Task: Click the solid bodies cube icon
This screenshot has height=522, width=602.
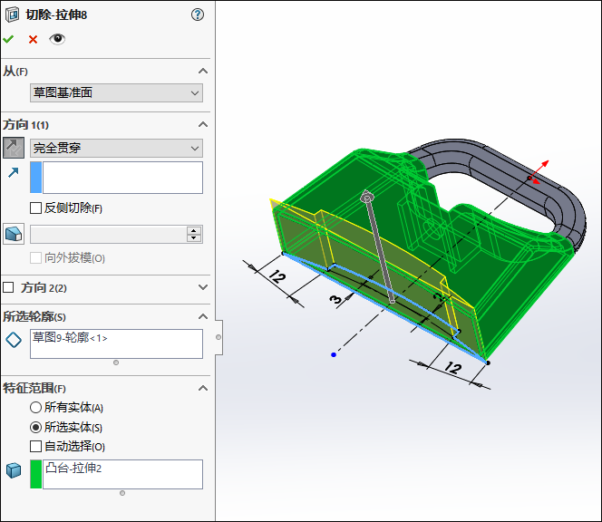Action: pos(14,470)
